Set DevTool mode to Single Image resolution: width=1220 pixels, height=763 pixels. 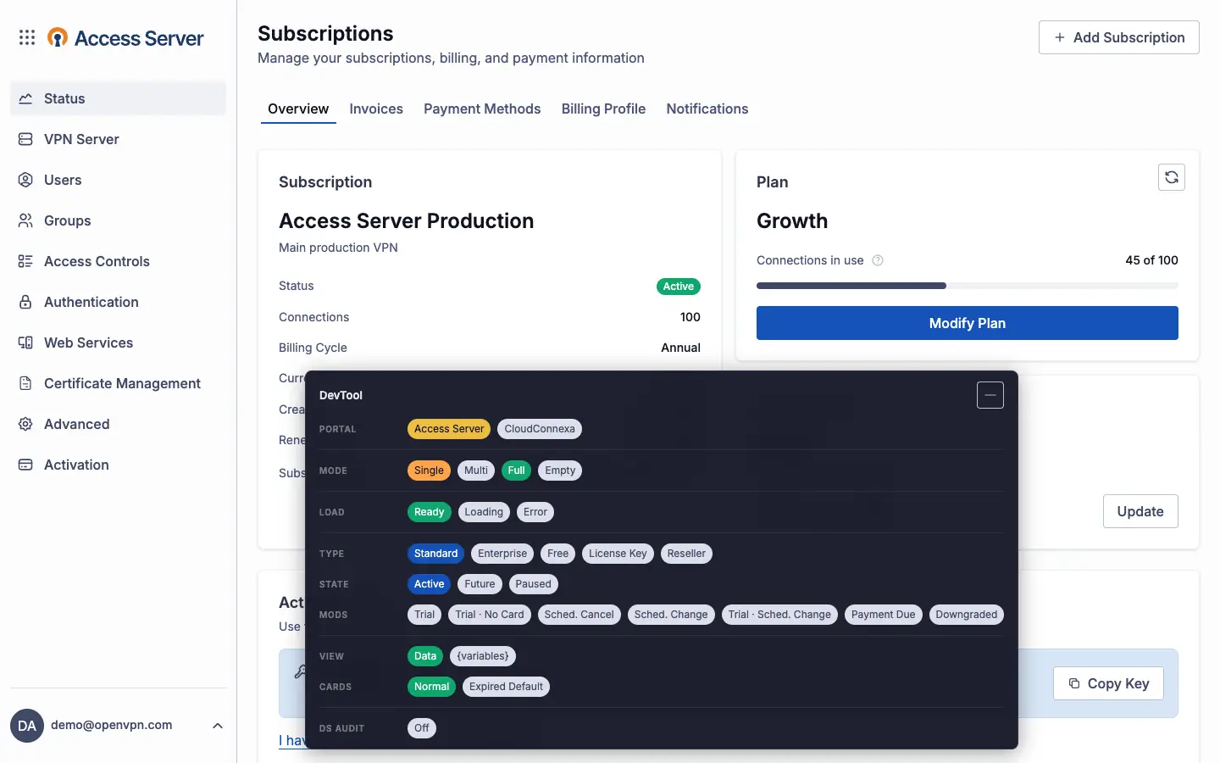click(429, 471)
